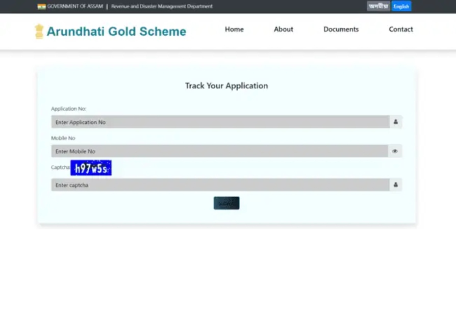The width and height of the screenshot is (456, 318).
Task: Focus the Enter Application No field
Action: click(220, 122)
